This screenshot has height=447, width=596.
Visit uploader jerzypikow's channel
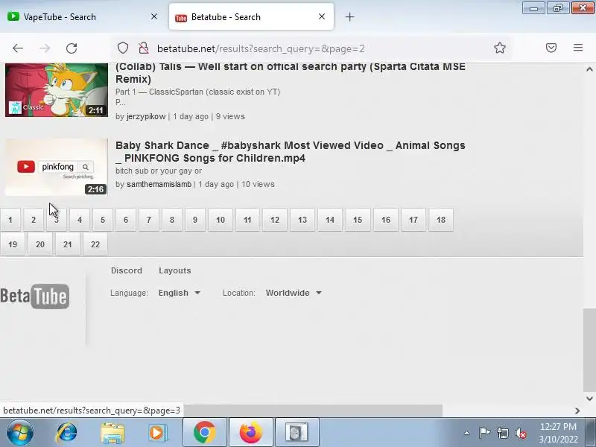click(x=146, y=116)
